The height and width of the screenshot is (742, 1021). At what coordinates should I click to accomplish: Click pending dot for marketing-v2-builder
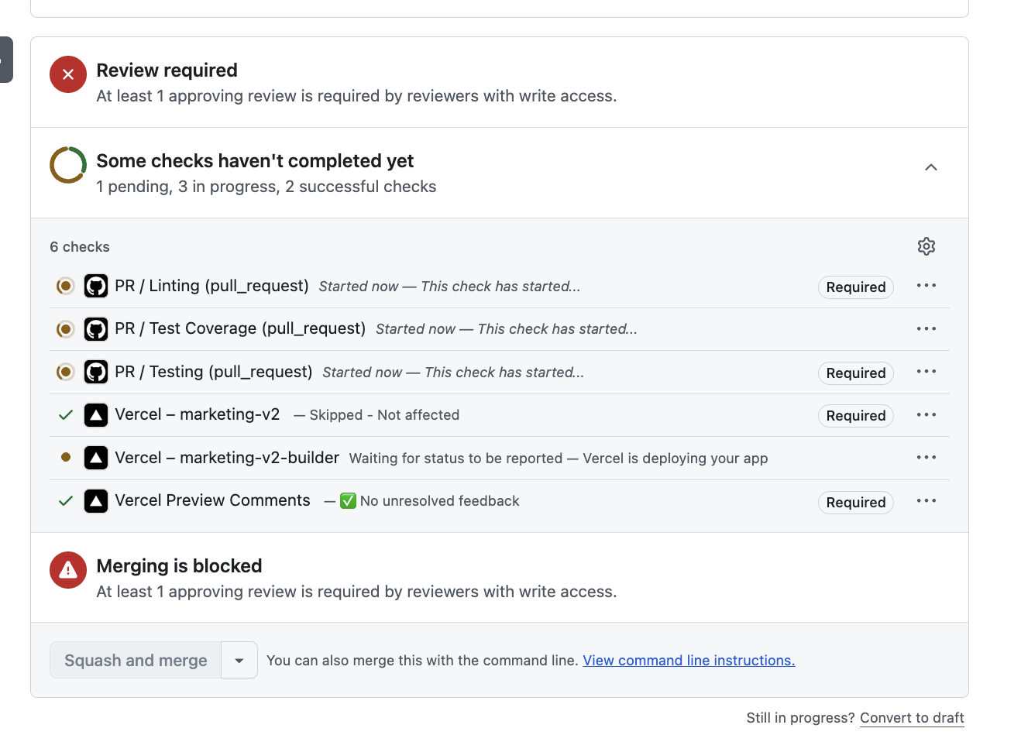[x=66, y=457]
